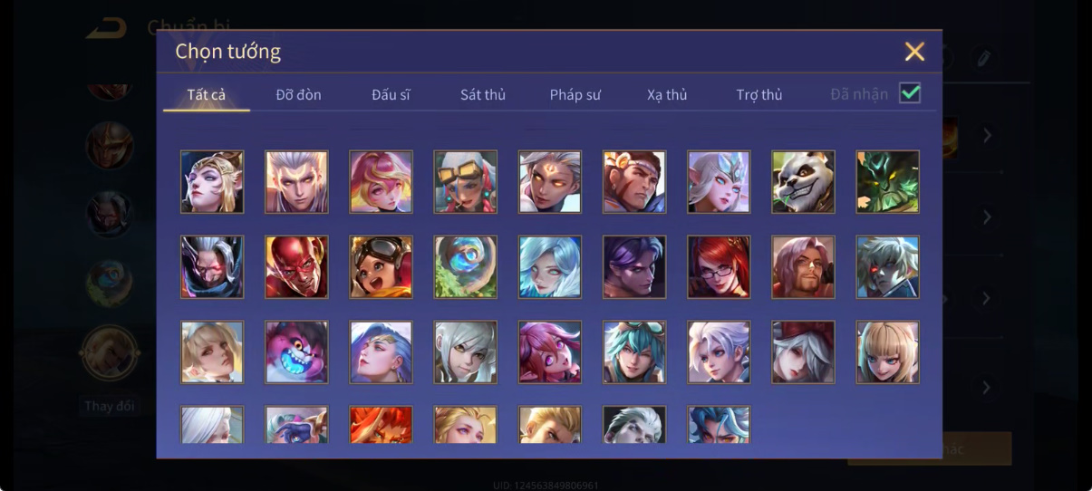Choose the blonde bob-haired girl hero portrait
The width and height of the screenshot is (1092, 491).
tap(888, 351)
